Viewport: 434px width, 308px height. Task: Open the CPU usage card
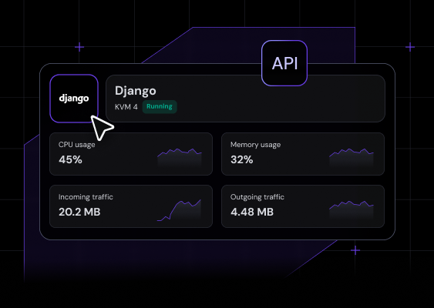pyautogui.click(x=131, y=154)
